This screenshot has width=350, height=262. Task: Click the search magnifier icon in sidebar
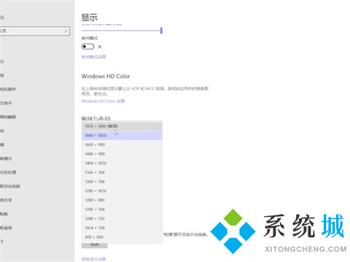tap(66, 31)
